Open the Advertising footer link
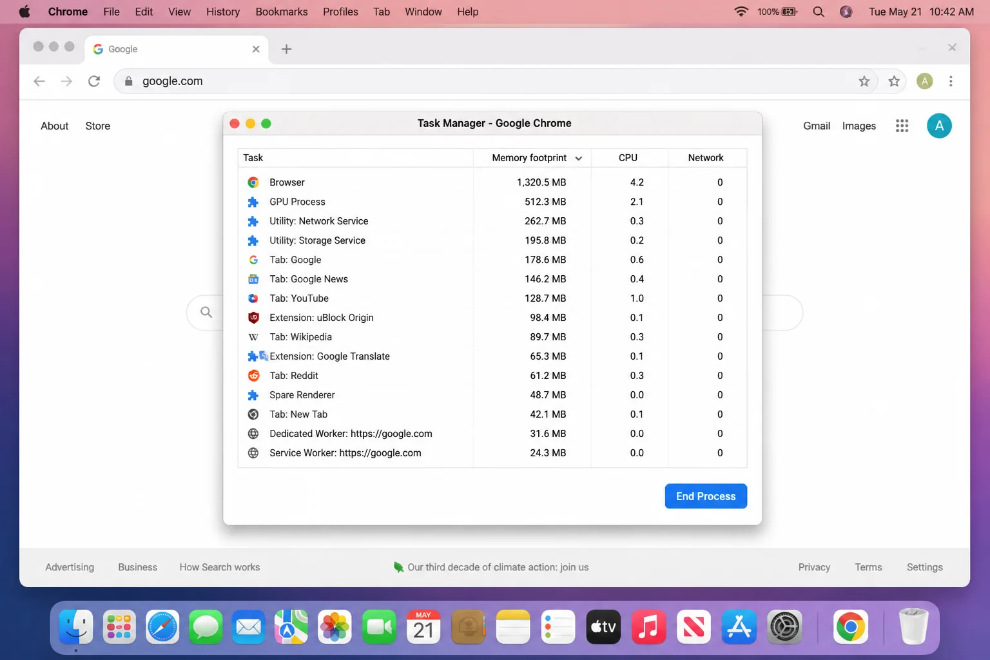Screen dimensions: 990x660 [x=70, y=567]
